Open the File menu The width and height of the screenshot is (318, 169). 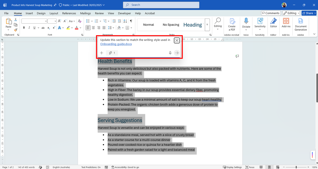pos(6,13)
